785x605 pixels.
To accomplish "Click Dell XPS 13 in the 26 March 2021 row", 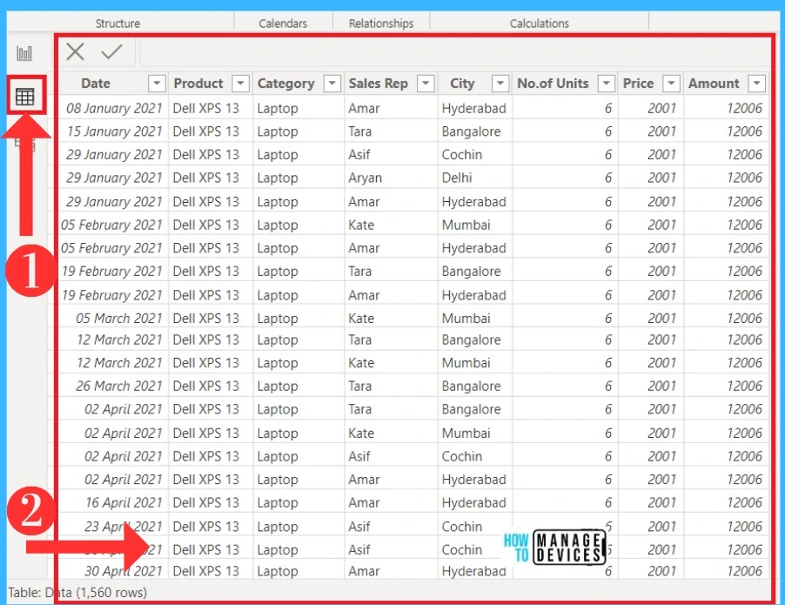I will tap(205, 386).
